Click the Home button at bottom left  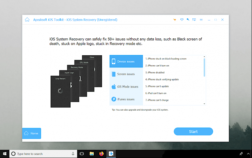point(31,133)
